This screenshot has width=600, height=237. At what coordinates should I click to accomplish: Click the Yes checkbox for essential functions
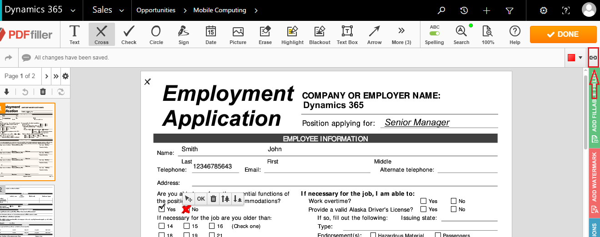coord(162,209)
